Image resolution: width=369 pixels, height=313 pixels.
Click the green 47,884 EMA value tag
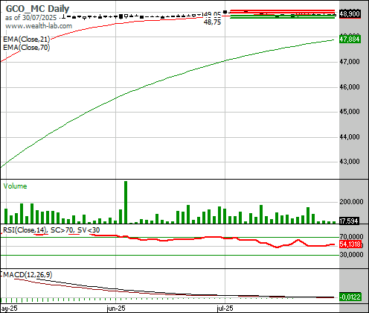[350, 39]
